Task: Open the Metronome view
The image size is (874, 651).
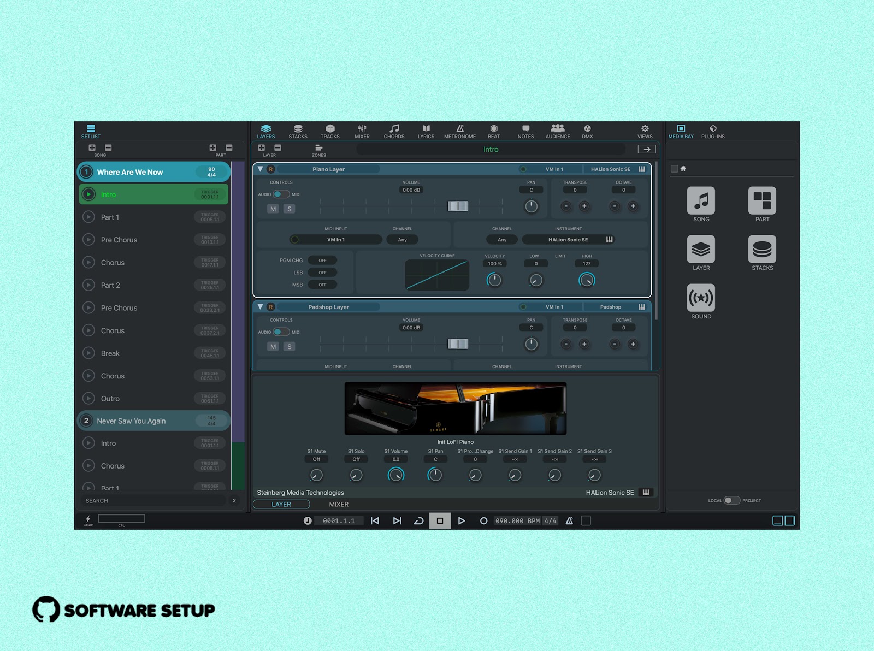Action: tap(460, 131)
